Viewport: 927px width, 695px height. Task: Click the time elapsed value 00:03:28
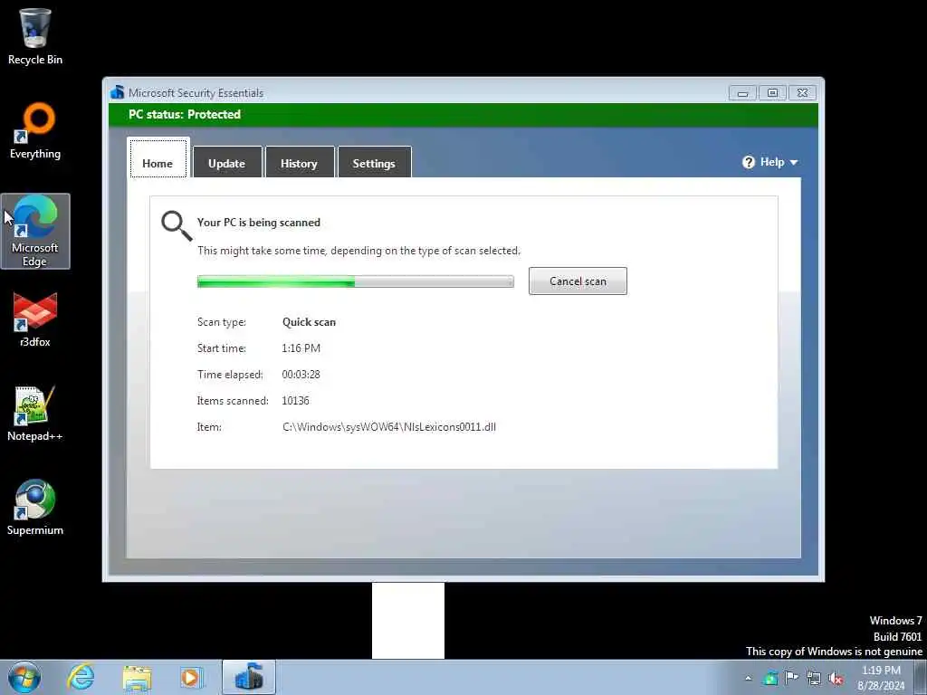pyautogui.click(x=301, y=375)
